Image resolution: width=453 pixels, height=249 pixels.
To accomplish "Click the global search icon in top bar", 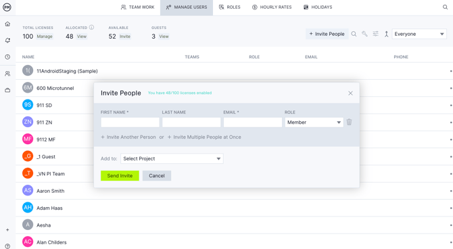I will coord(445,7).
